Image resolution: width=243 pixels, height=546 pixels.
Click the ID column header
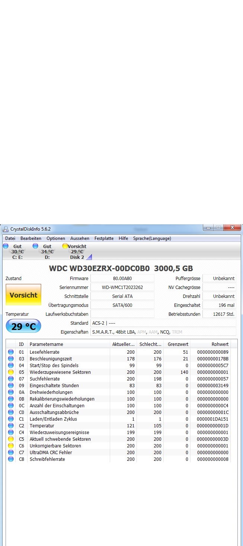pos(22,344)
